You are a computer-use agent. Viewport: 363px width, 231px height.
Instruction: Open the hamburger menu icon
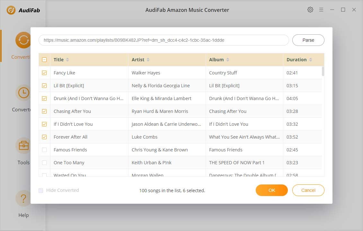pos(321,10)
